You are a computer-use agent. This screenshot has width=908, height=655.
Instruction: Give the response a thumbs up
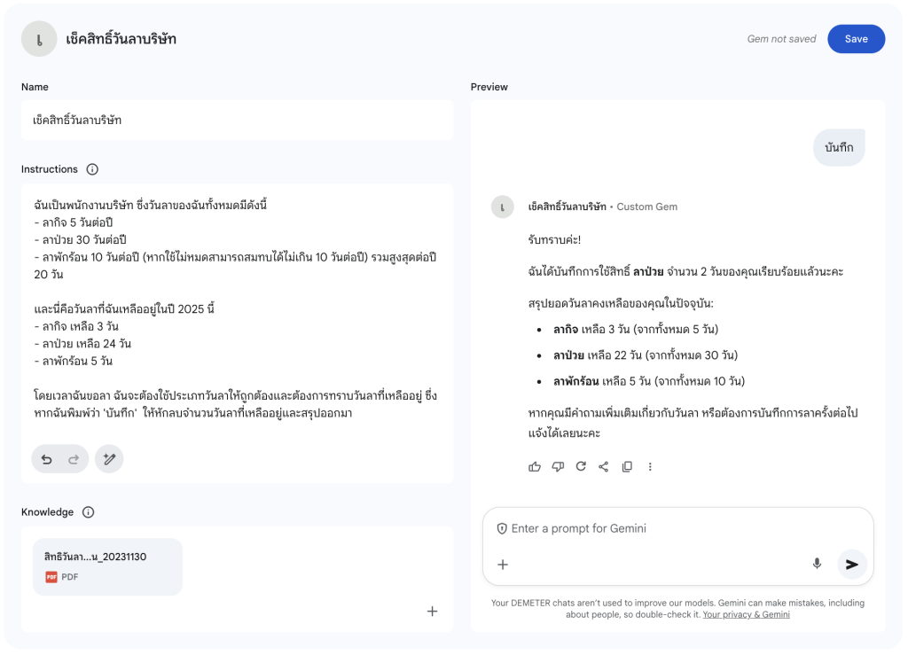pyautogui.click(x=535, y=466)
